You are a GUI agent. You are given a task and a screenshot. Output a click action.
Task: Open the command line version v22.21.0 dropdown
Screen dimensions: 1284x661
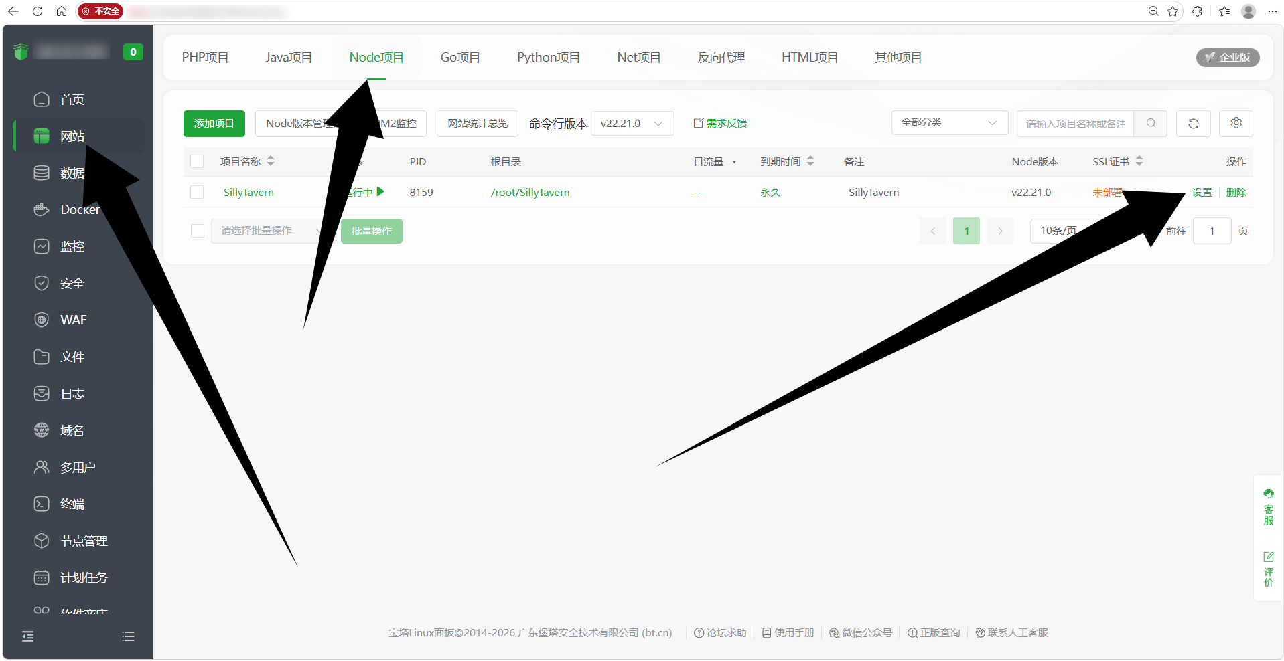(632, 124)
